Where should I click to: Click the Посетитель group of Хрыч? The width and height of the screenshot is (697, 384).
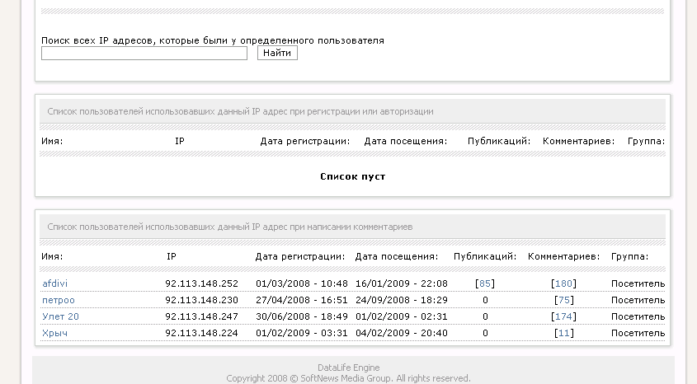tap(638, 333)
